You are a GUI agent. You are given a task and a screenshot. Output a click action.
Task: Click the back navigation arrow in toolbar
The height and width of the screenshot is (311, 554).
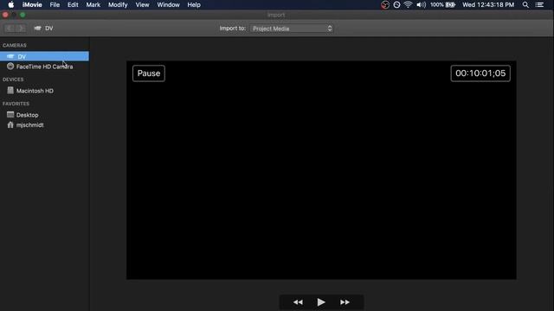10,29
